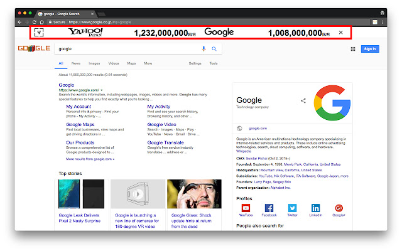Image resolution: width=402 pixels, height=251 pixels.
Task: Switch to the Videos tab
Action: point(113,63)
